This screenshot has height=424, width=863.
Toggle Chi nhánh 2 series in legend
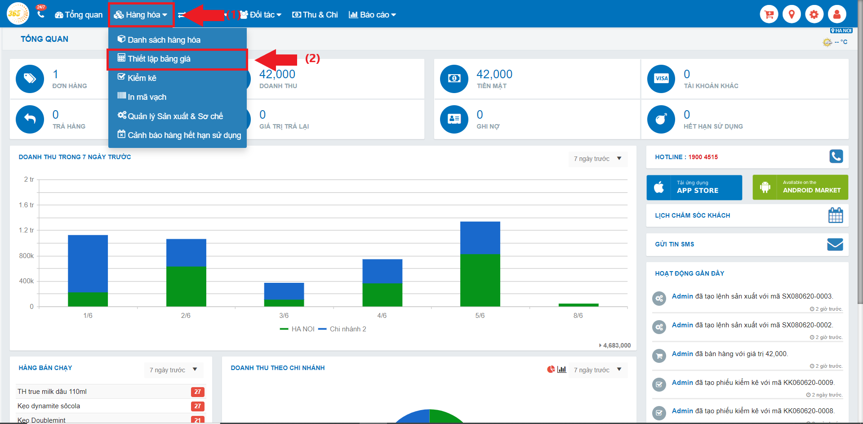coord(343,329)
